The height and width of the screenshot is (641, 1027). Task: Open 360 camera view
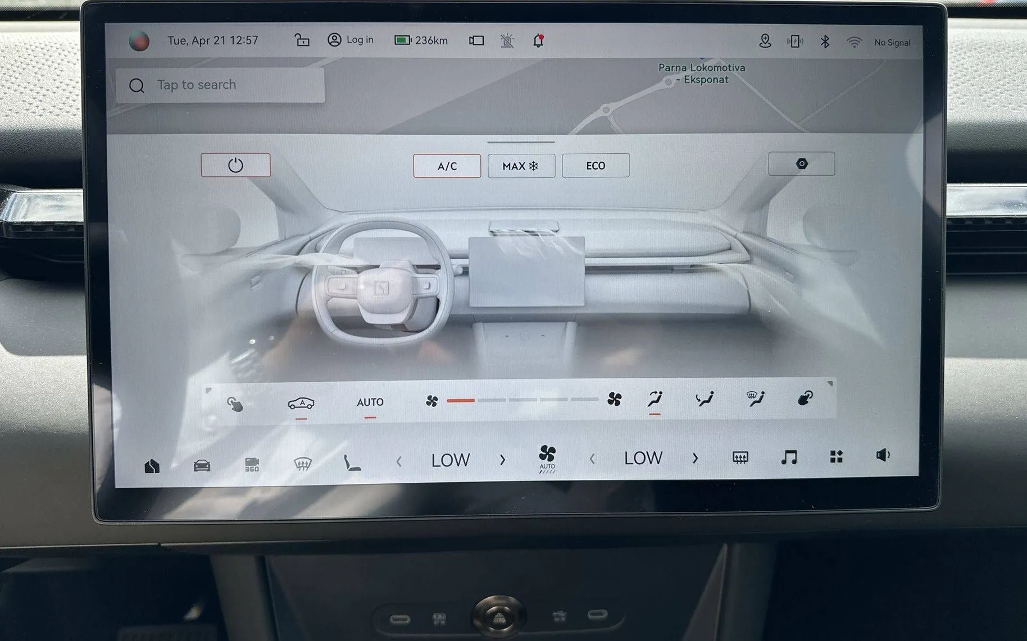(252, 465)
